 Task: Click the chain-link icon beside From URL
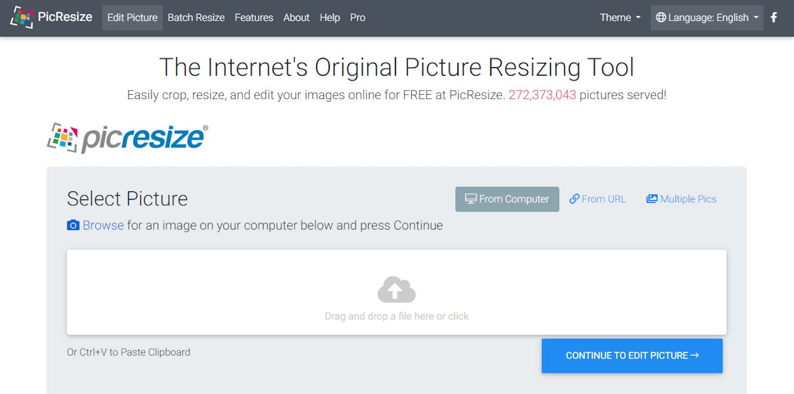click(x=574, y=199)
